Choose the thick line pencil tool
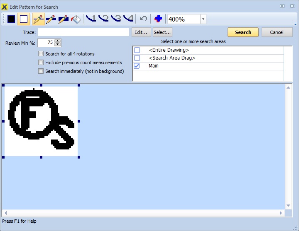The height and width of the screenshot is (231, 299). (x=63, y=19)
